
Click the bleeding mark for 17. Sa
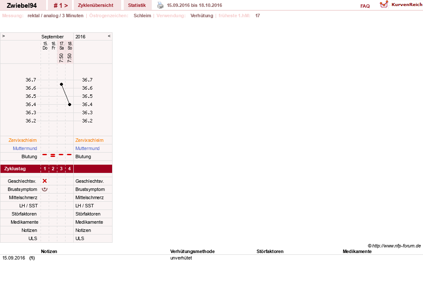61,155
